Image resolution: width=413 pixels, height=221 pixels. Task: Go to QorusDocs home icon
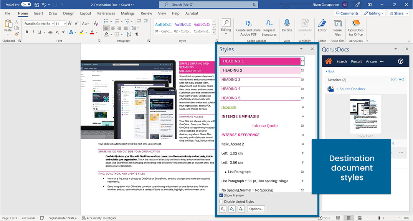click(328, 61)
